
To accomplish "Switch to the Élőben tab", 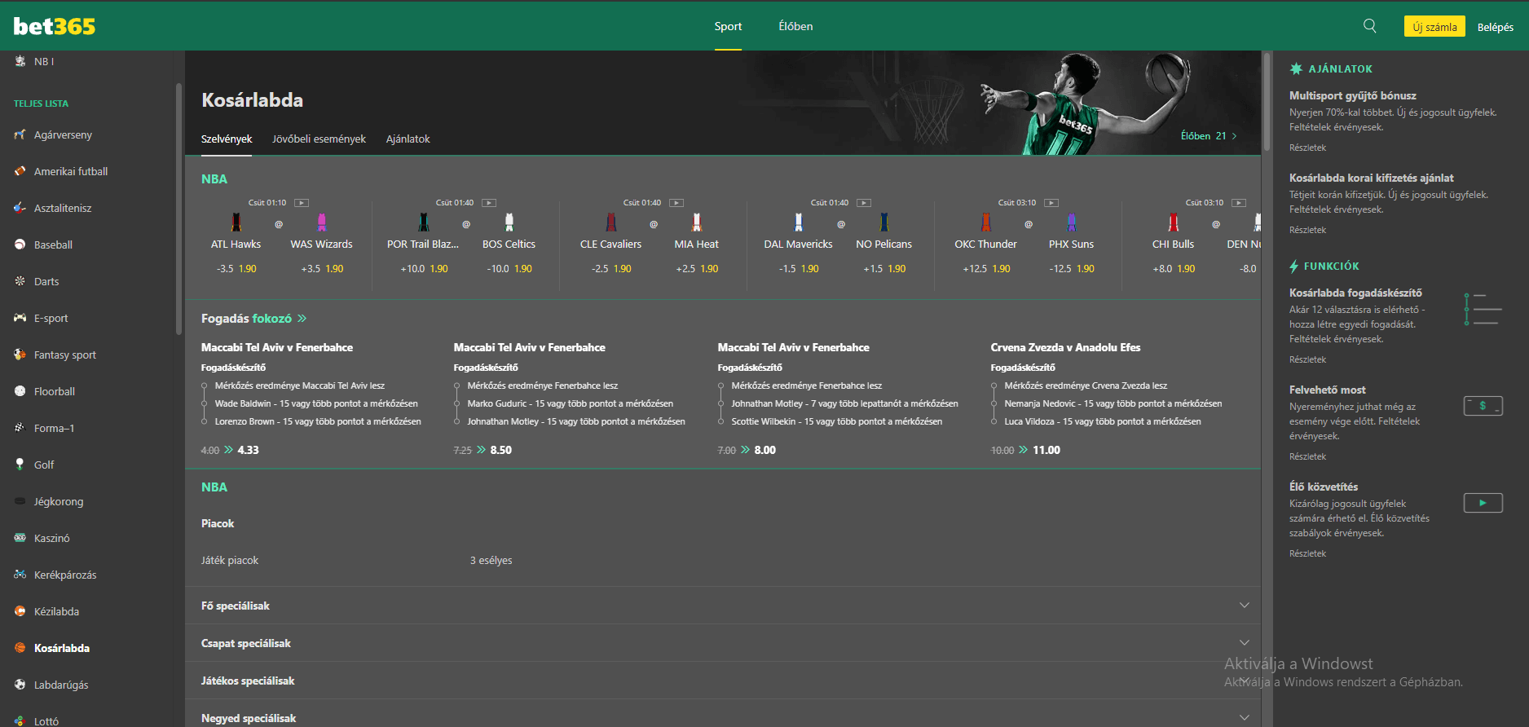I will 795,26.
